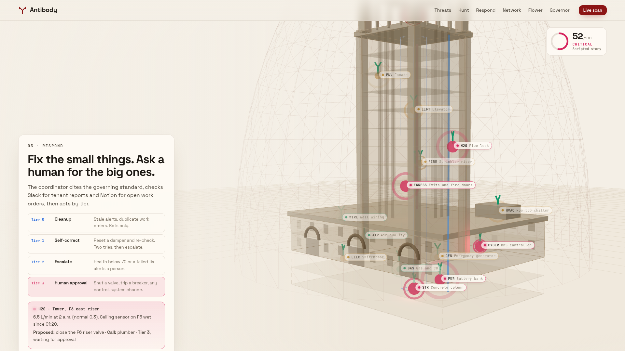Select the Tier 1 Self-correct row
The width and height of the screenshot is (625, 351).
click(x=96, y=244)
